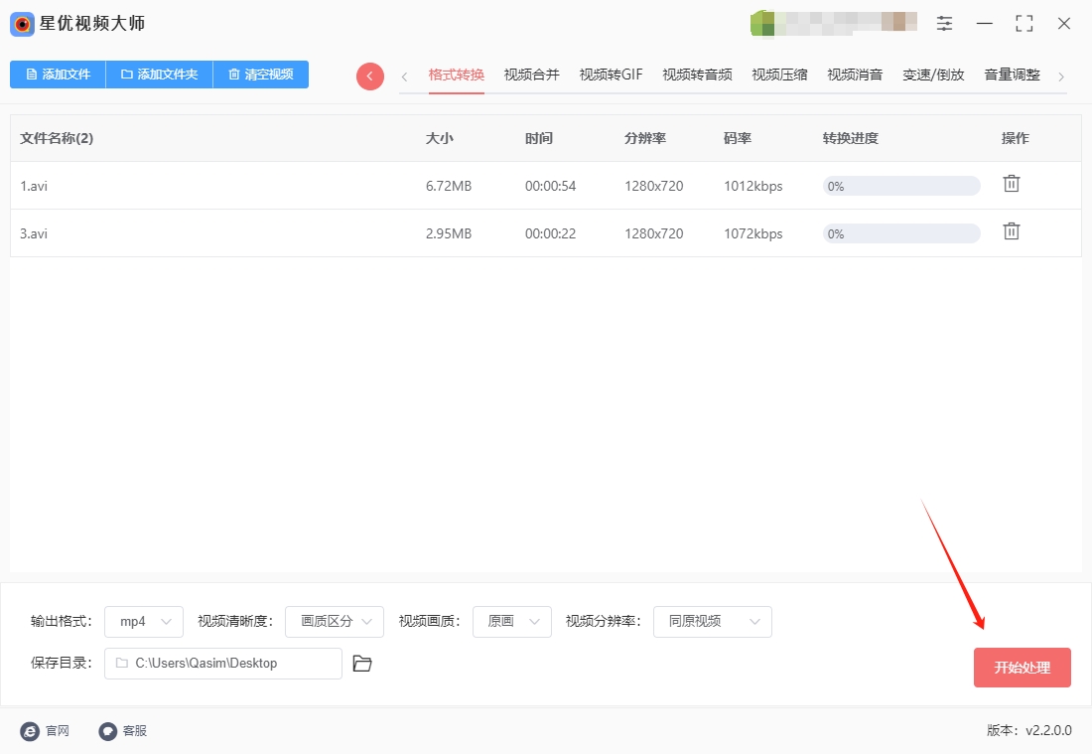This screenshot has height=755, width=1092.
Task: Browse the save folder icon
Action: (x=362, y=663)
